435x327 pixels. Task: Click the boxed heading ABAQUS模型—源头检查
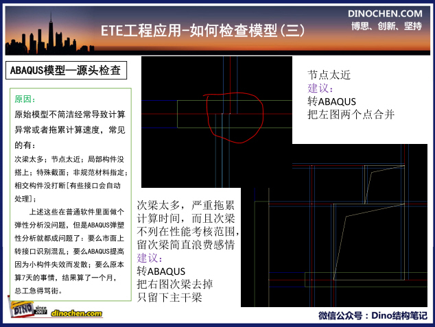[66, 71]
